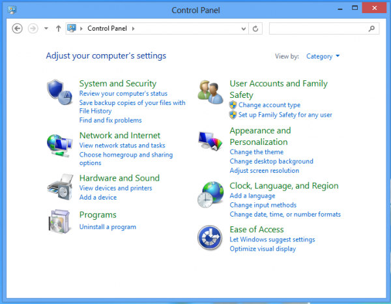The image size is (391, 304).
Task: Click the Set up Family Safety link
Action: (x=285, y=115)
